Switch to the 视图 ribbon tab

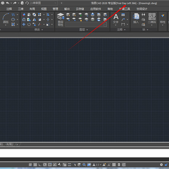point(44,9)
